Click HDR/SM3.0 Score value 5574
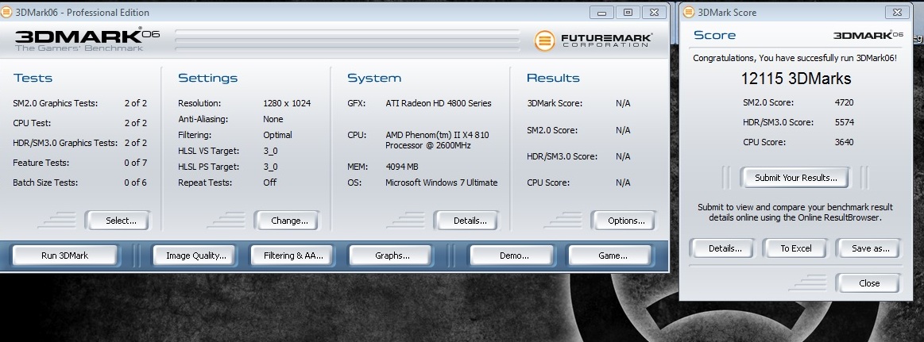This screenshot has width=924, height=342. [844, 122]
